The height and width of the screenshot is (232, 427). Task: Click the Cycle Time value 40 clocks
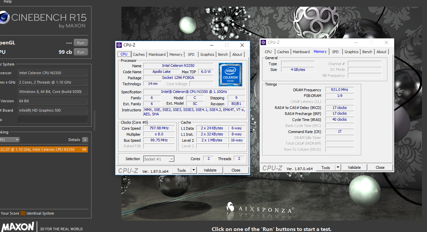tap(339, 120)
